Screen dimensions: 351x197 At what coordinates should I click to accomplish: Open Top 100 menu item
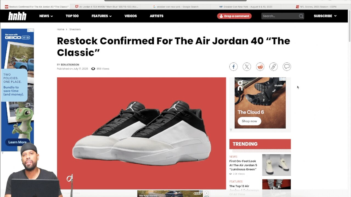click(x=72, y=16)
